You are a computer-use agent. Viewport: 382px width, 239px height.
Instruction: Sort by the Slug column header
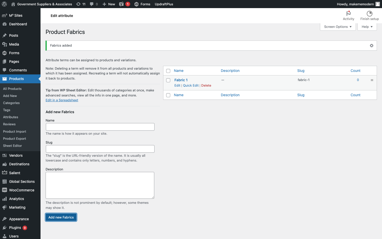tap(301, 71)
